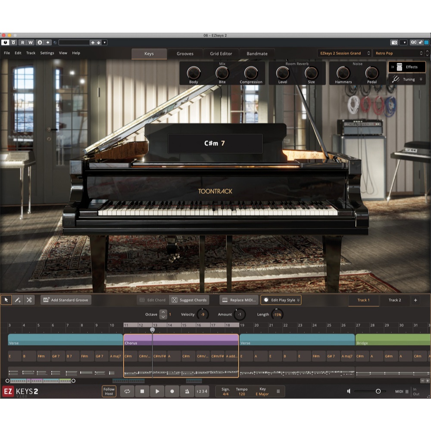
Task: Toggle Follow Host mode
Action: click(109, 391)
